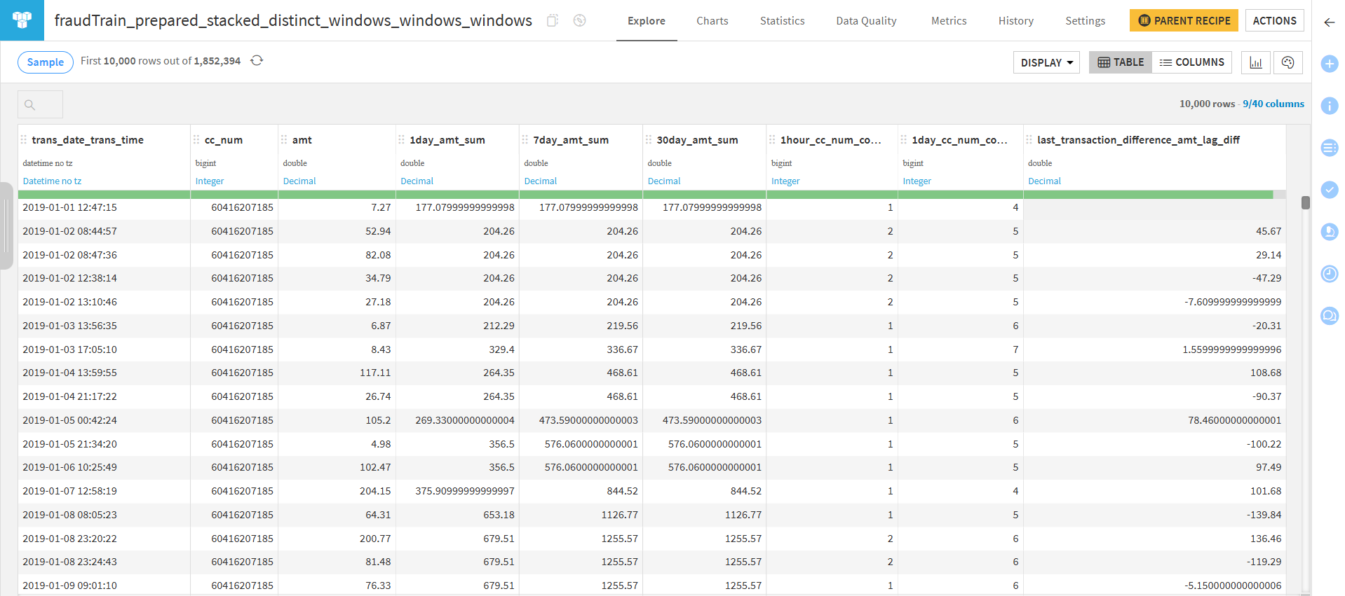Click the table search box
The height and width of the screenshot is (596, 1345).
coord(40,104)
